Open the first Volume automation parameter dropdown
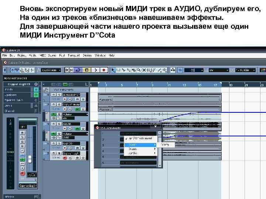The height and width of the screenshot is (199, 266). (75, 114)
